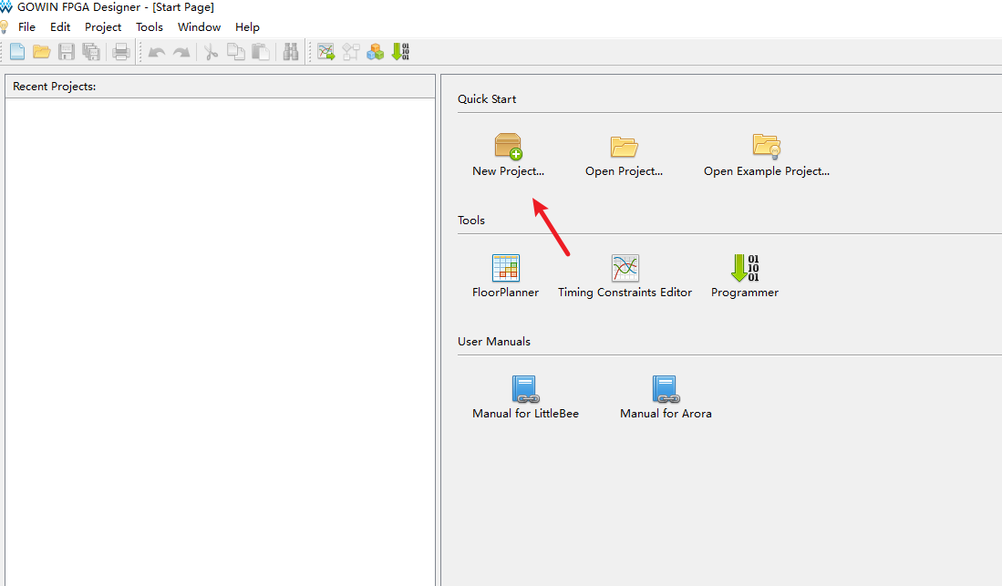Click the "Open Example Project..." text link
This screenshot has height=586, width=1002.
pyautogui.click(x=767, y=171)
